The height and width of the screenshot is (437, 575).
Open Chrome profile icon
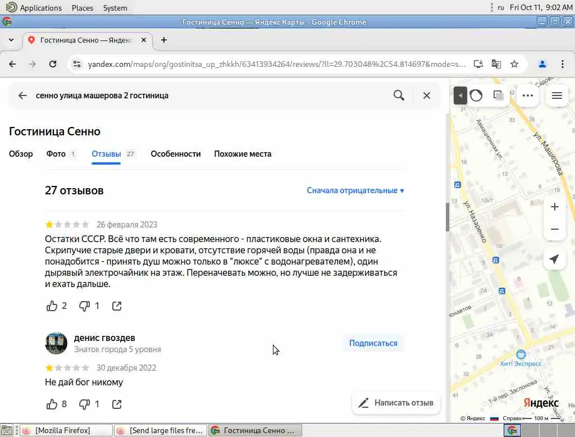click(542, 64)
